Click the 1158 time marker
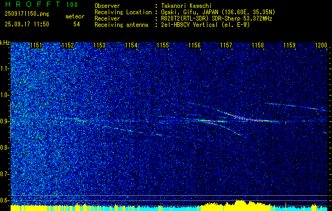The image size is (332, 211). [x=258, y=45]
